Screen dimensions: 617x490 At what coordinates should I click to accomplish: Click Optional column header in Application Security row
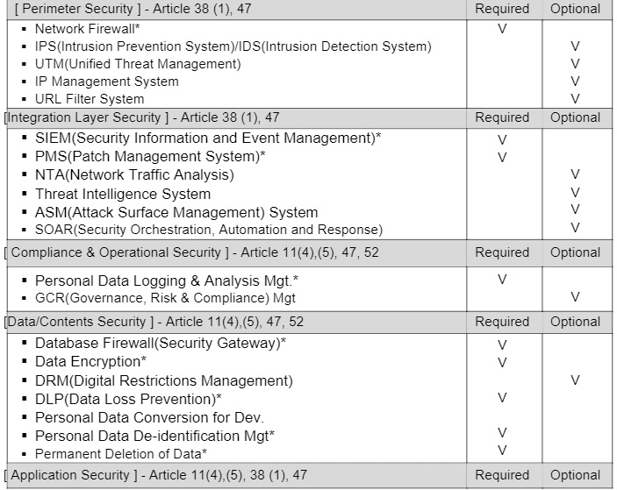575,475
